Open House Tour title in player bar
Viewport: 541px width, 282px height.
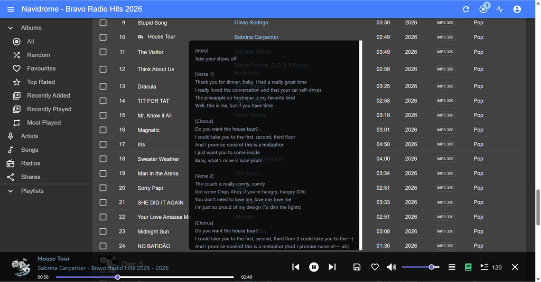54,259
